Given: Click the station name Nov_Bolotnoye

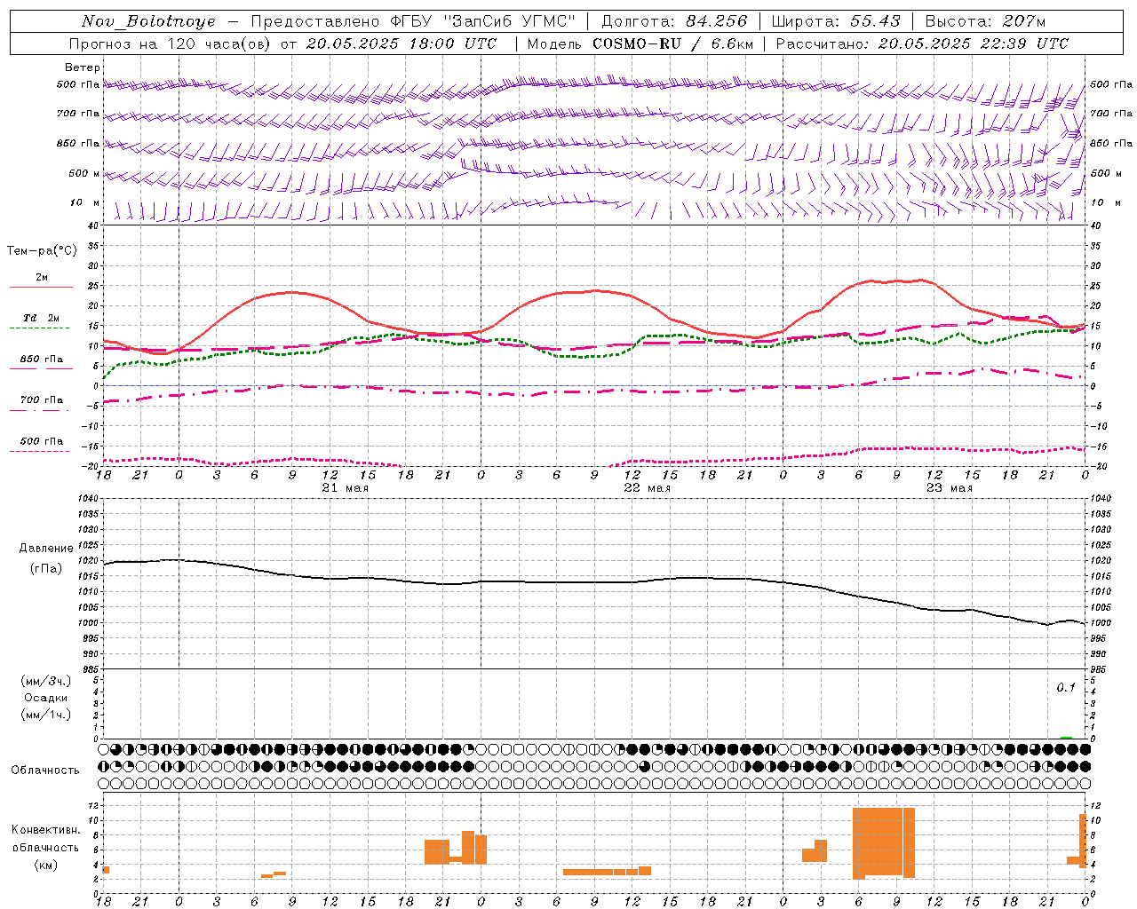Looking at the screenshot, I should 148,21.
